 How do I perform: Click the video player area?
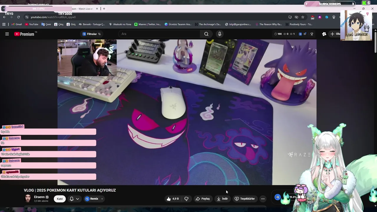(187, 112)
